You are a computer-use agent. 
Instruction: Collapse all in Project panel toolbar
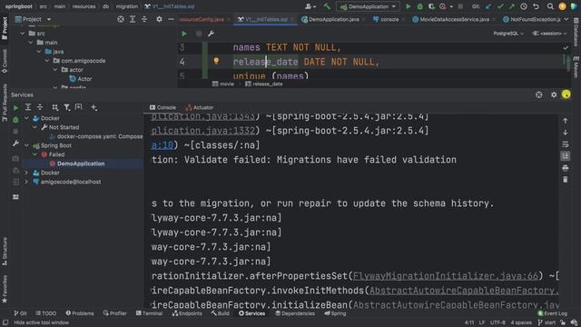(x=144, y=19)
